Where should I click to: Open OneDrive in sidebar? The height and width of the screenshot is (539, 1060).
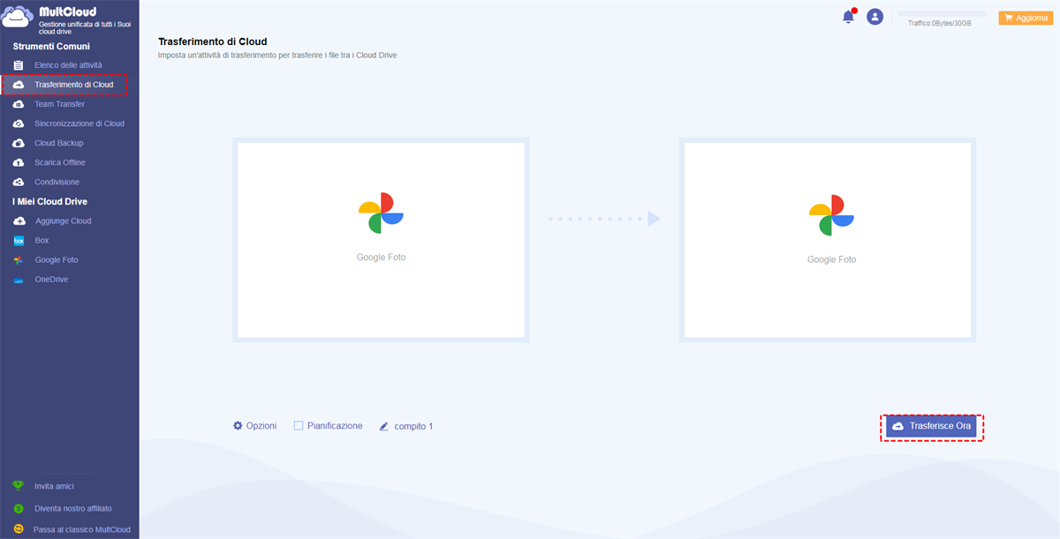coord(51,280)
